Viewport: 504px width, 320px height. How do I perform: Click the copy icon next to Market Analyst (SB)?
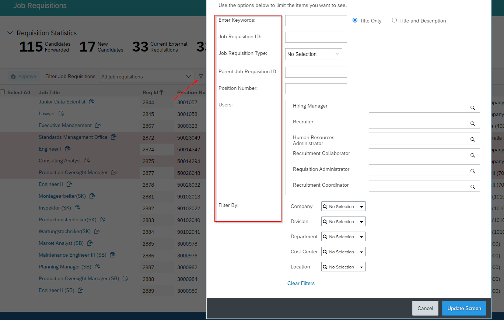coord(90,243)
